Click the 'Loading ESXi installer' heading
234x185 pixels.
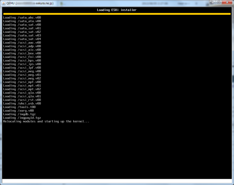coord(117,10)
